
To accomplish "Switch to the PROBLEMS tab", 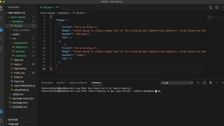I will [47, 83].
